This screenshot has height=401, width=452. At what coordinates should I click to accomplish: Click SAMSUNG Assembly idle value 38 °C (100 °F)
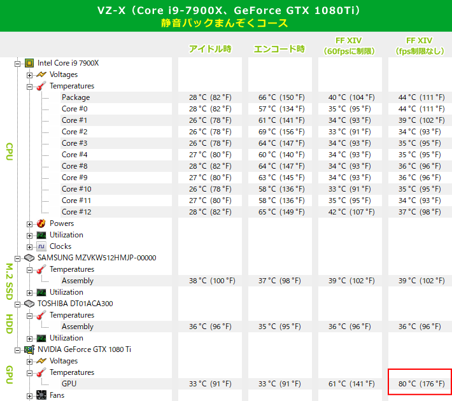point(212,281)
